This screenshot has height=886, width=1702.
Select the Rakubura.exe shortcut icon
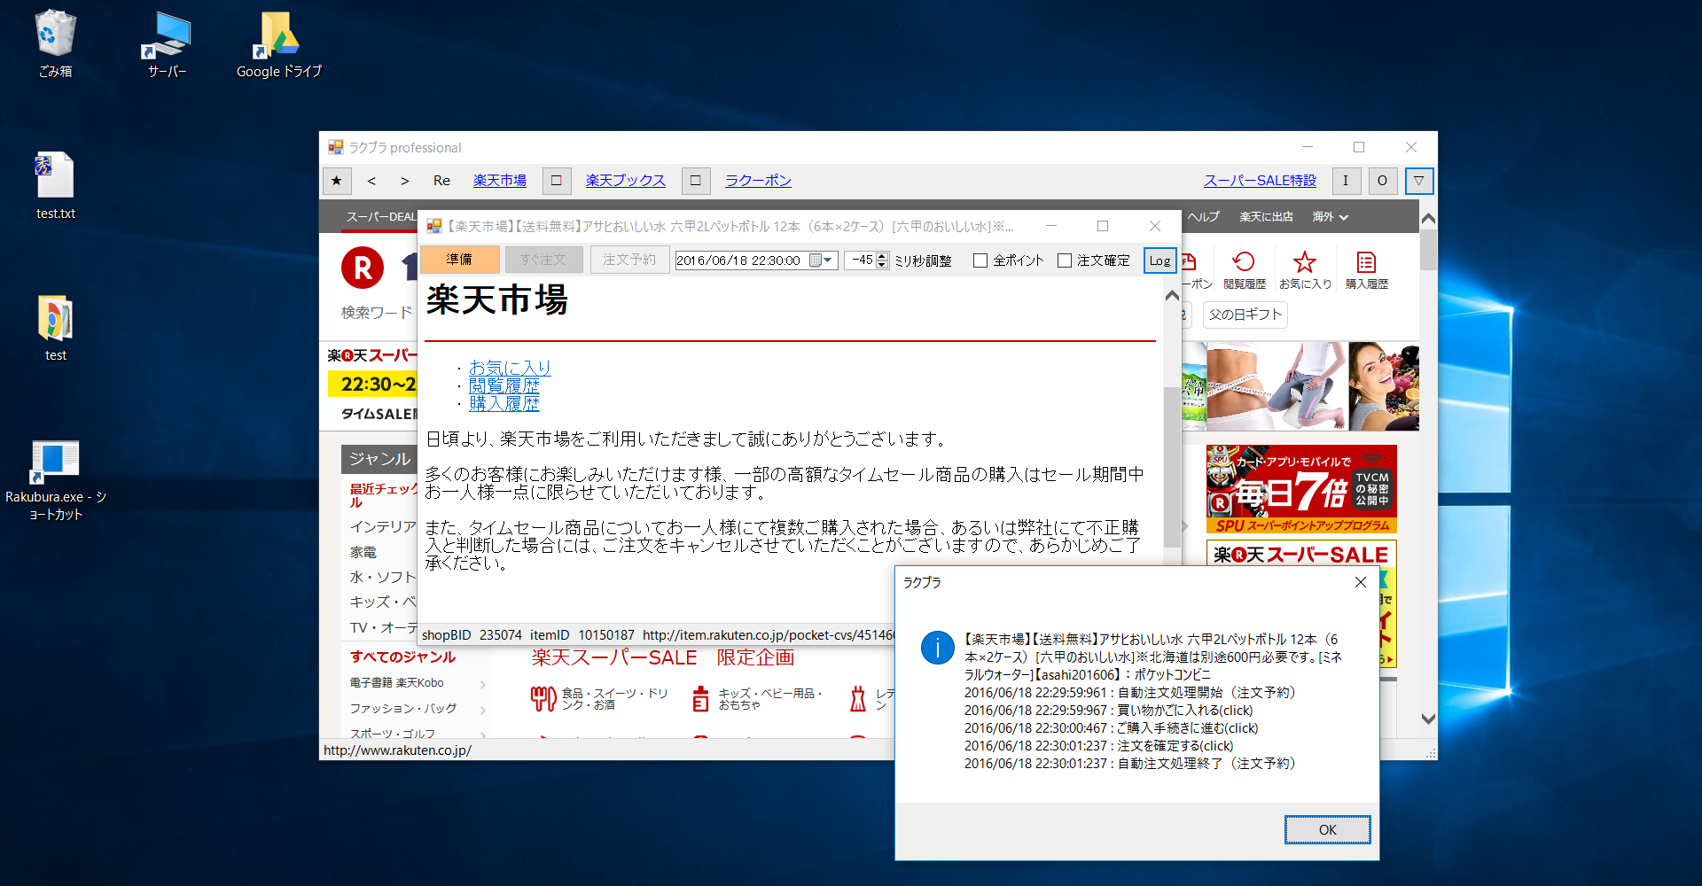pyautogui.click(x=55, y=478)
